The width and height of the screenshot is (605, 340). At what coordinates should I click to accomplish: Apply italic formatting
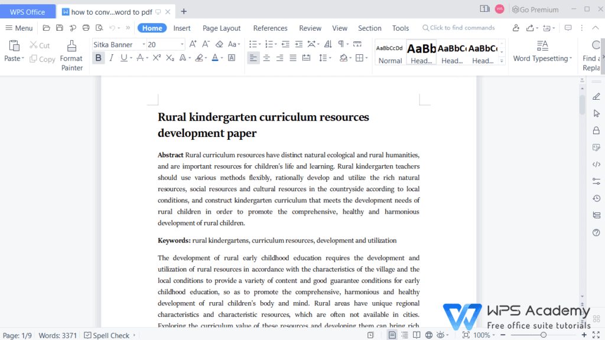(x=112, y=58)
